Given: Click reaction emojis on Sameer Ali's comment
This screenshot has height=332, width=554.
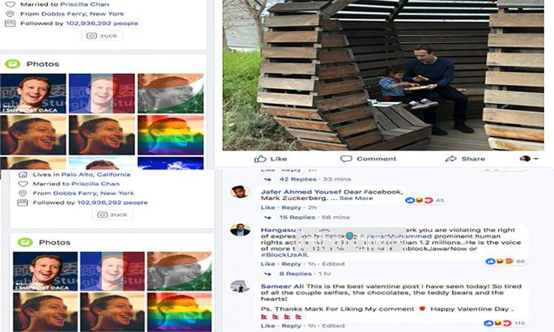Looking at the screenshot, I should [497, 323].
